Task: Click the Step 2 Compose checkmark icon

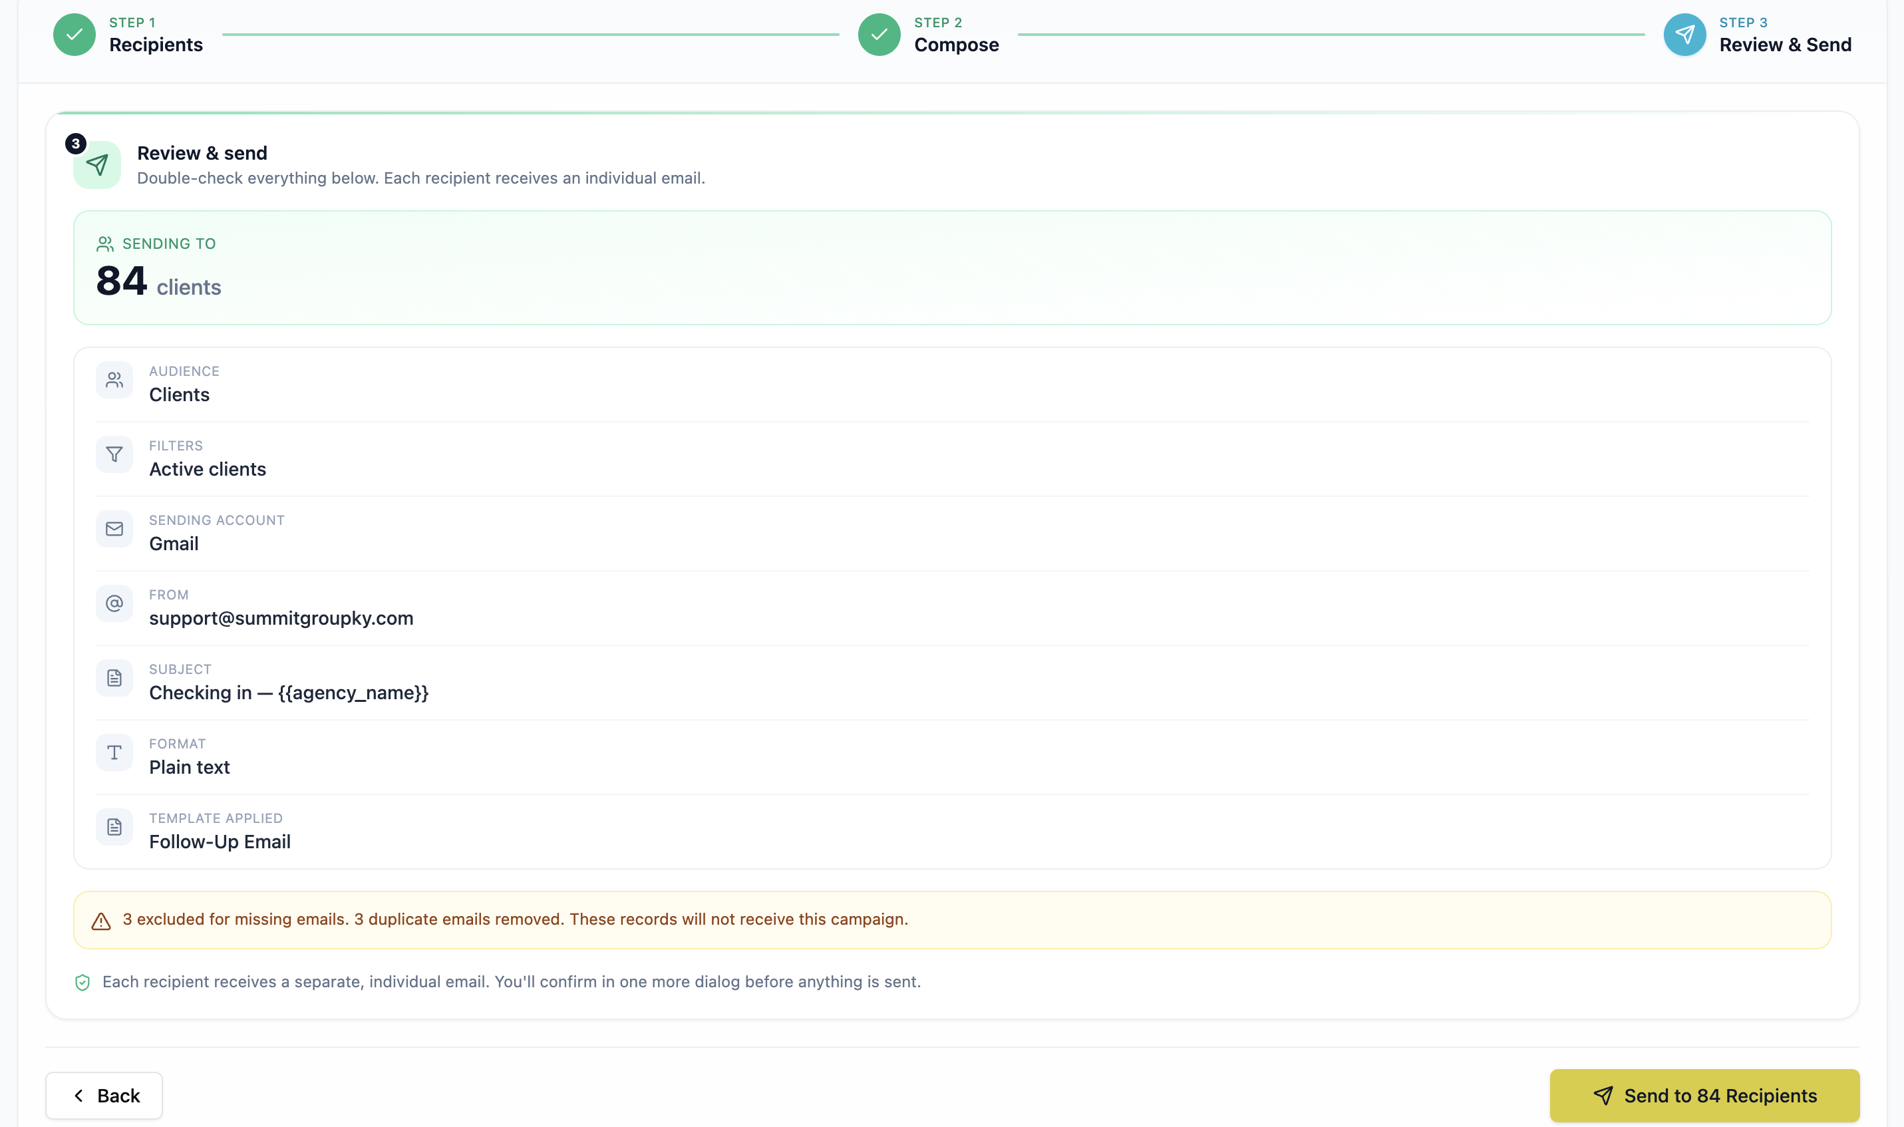Action: click(879, 34)
